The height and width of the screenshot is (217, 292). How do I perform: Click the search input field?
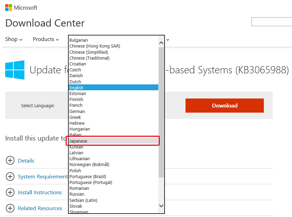[272, 22]
